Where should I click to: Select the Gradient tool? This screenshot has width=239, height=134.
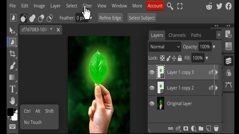pos(12,77)
